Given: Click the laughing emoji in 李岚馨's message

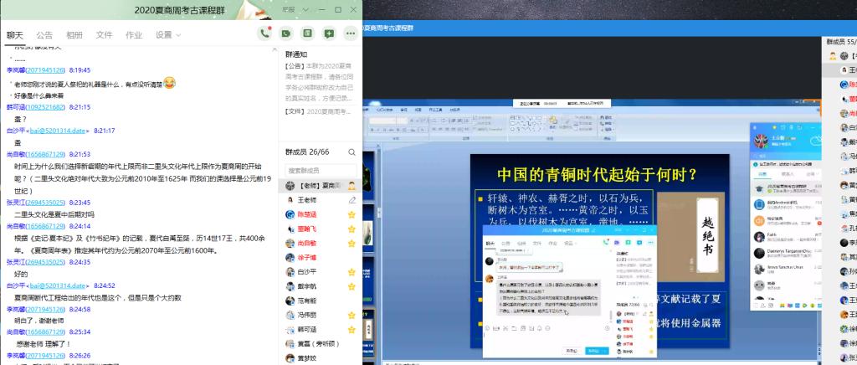Looking at the screenshot, I should [169, 82].
